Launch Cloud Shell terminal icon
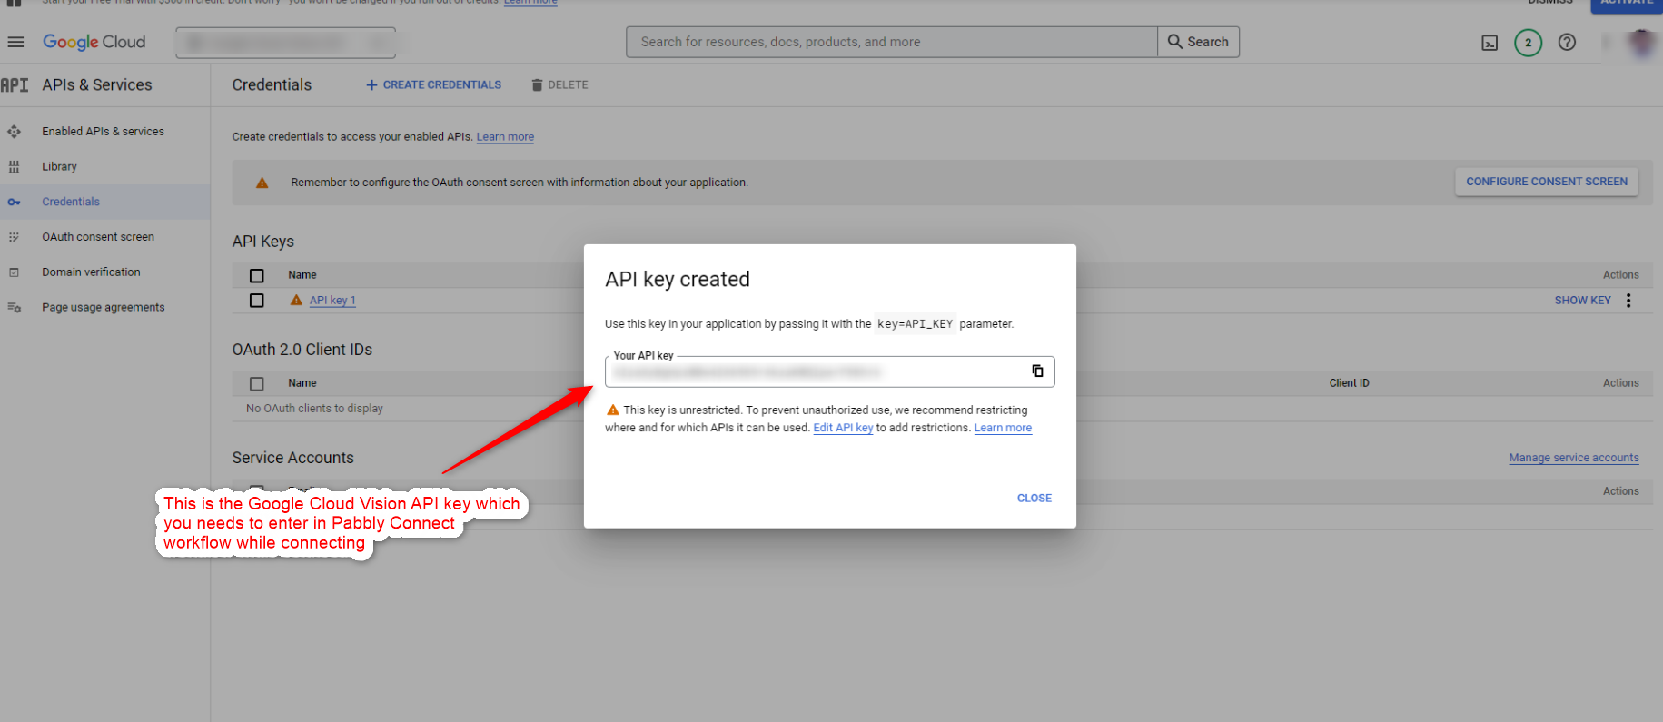 point(1490,43)
